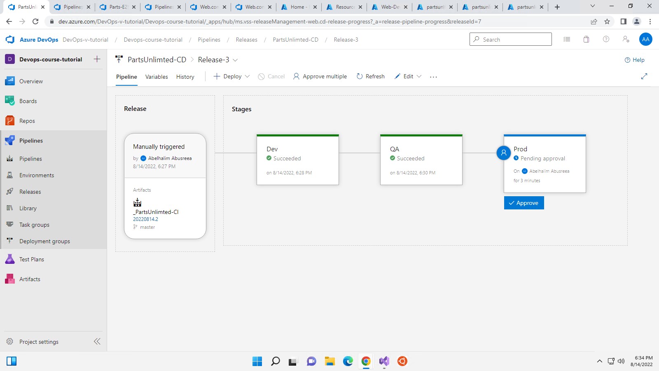Open Deployment groups in the sidebar
Viewport: 659px width, 371px height.
44,241
